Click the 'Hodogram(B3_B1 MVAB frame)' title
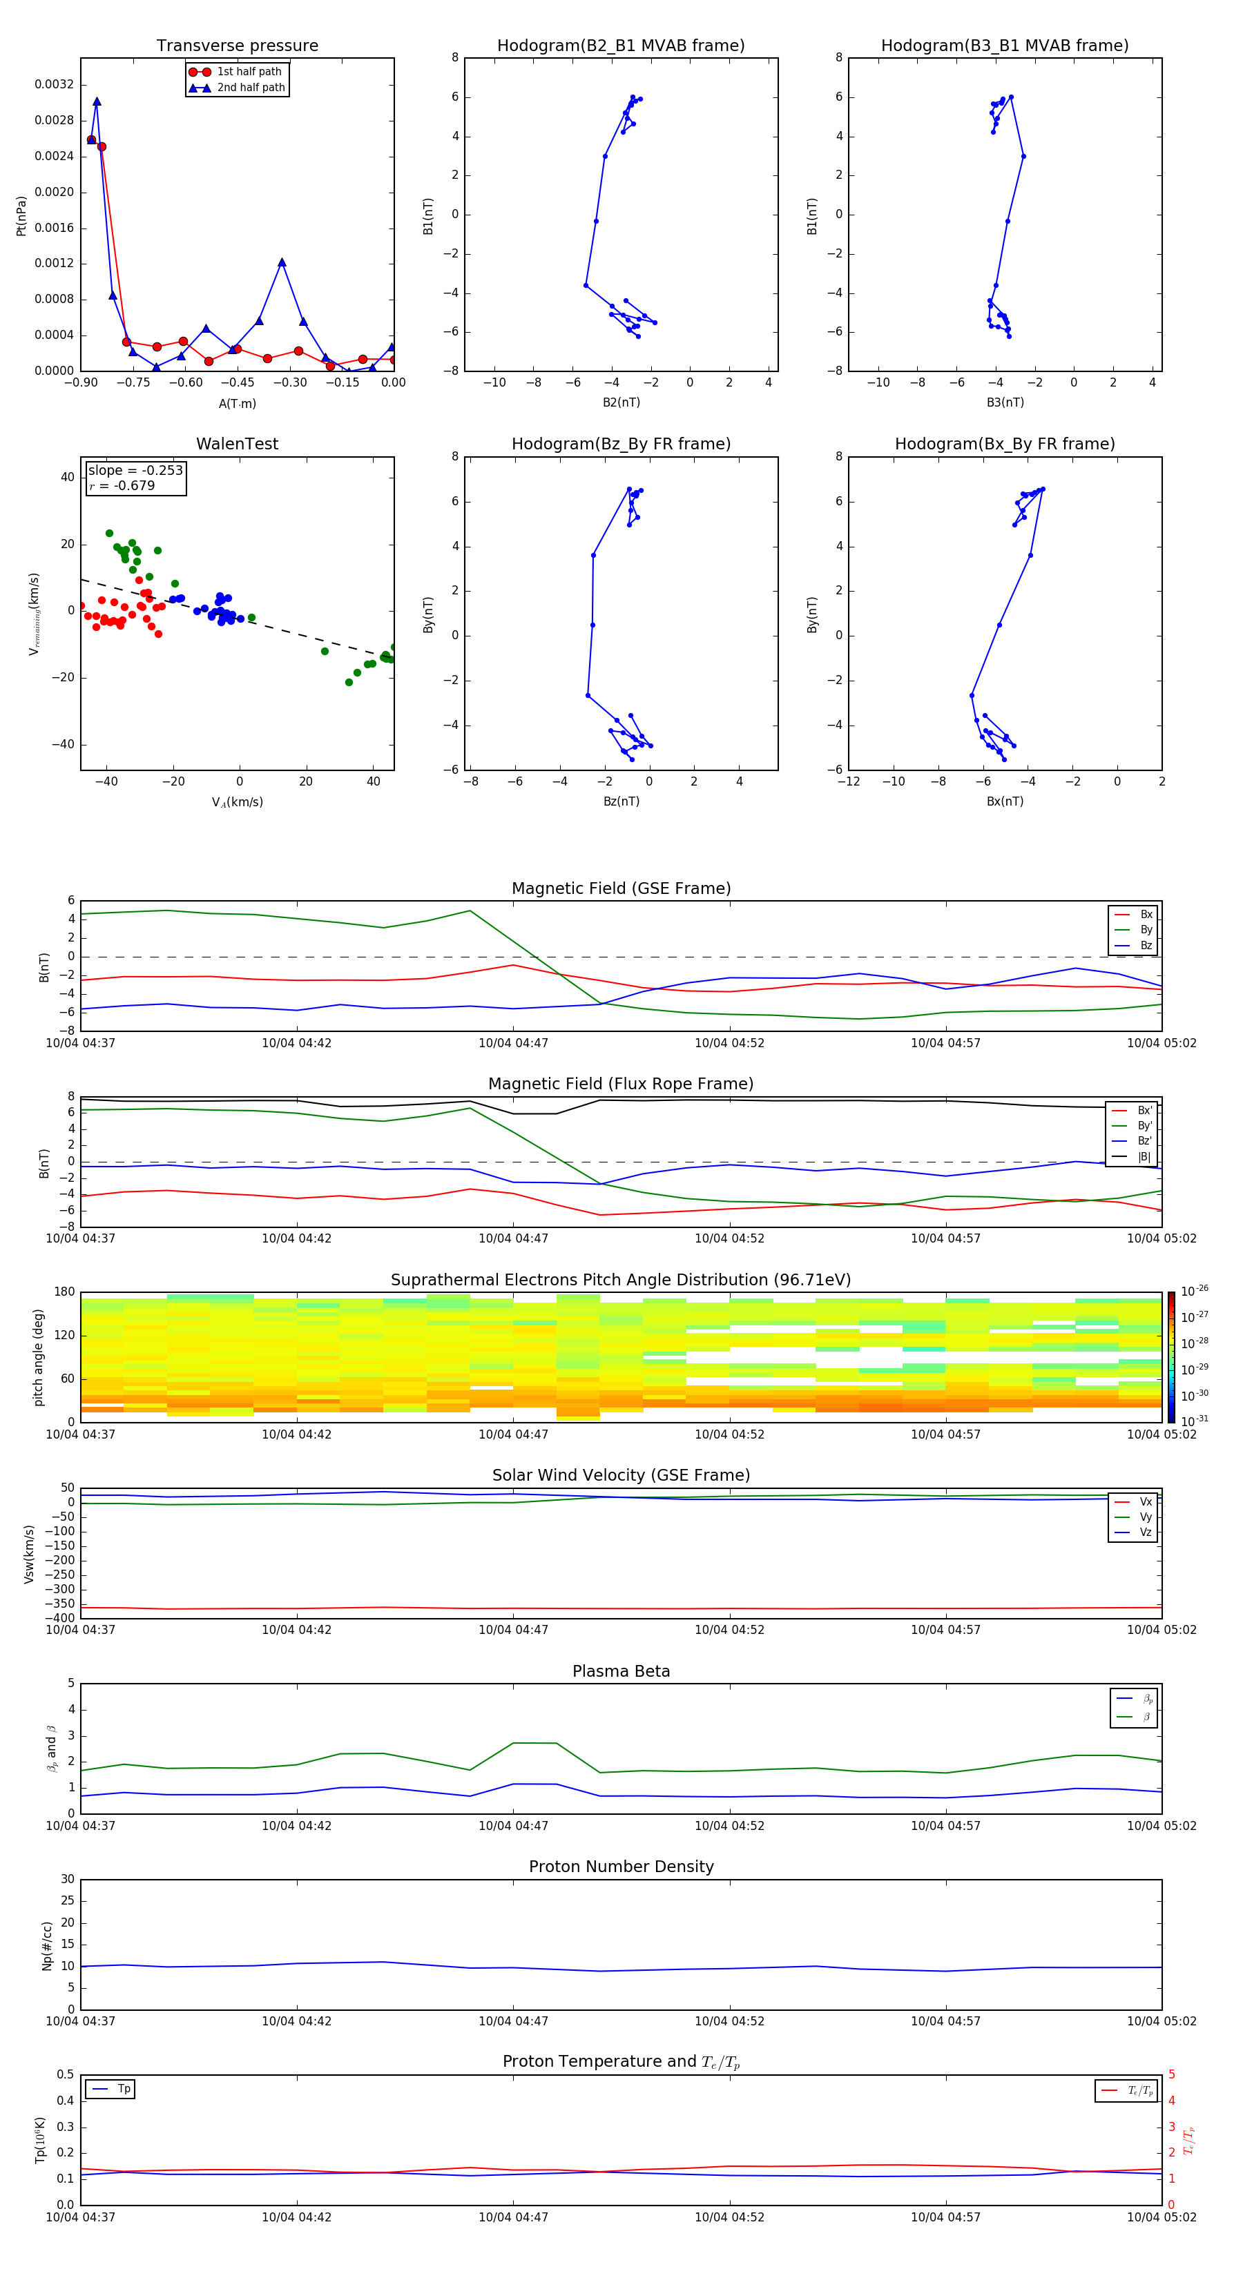 point(1005,46)
